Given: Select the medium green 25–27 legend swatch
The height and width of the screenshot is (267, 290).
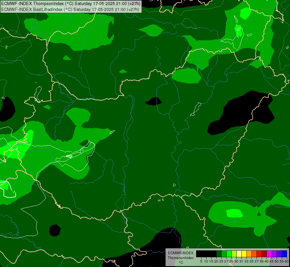Looking at the screenshot, I should pyautogui.click(x=224, y=254).
